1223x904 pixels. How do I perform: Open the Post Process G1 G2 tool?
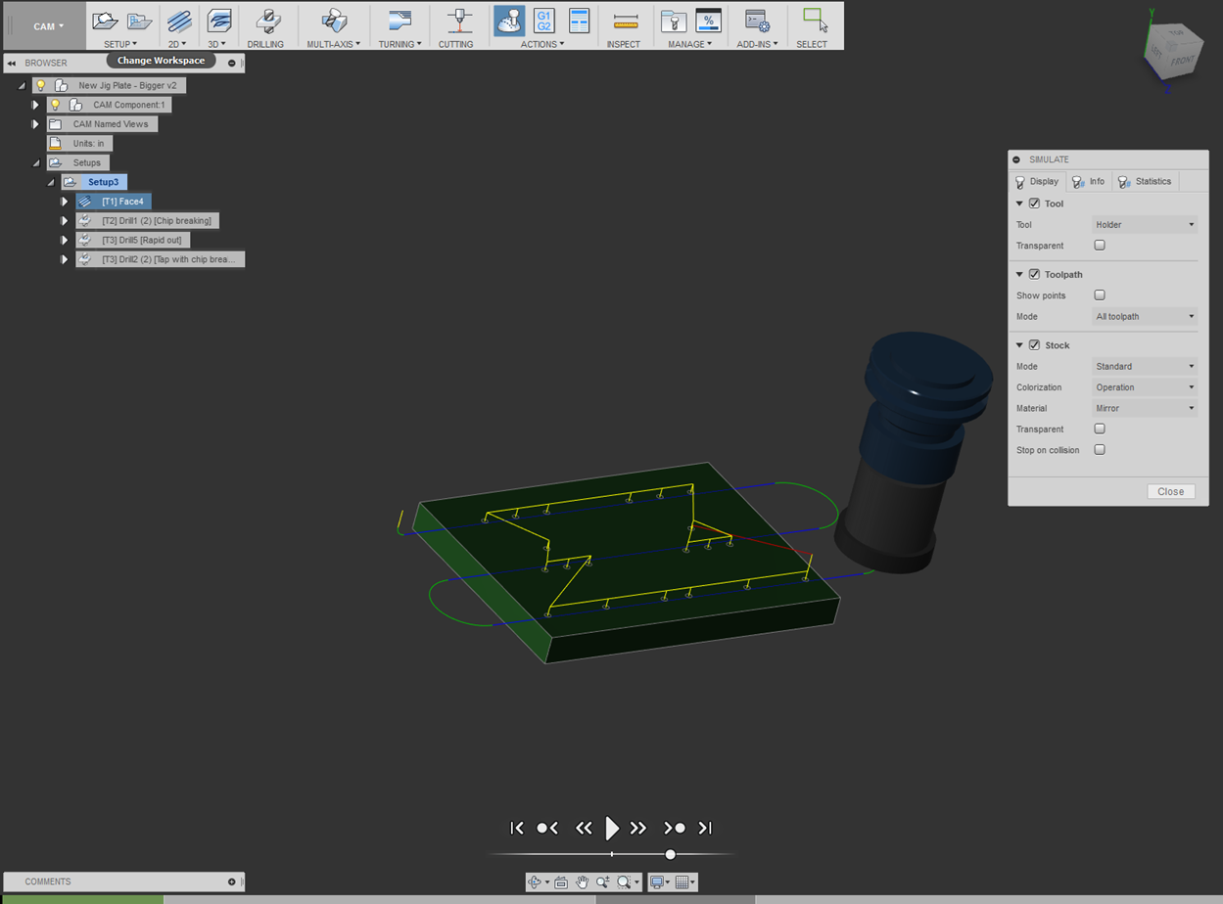(543, 21)
